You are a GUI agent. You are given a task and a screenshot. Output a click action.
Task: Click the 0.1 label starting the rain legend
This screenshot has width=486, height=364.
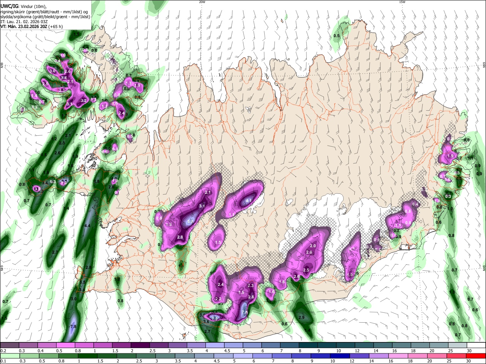(3, 361)
